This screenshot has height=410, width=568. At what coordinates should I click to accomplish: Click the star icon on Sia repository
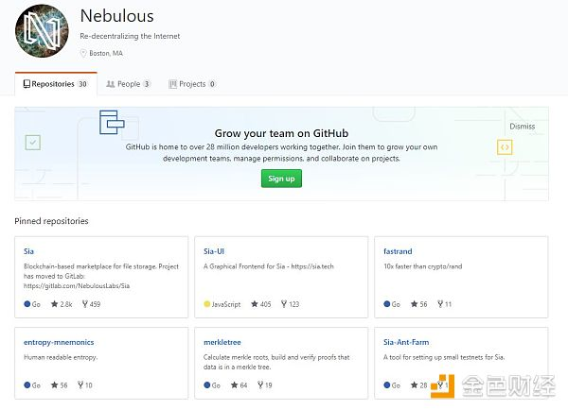[54, 304]
